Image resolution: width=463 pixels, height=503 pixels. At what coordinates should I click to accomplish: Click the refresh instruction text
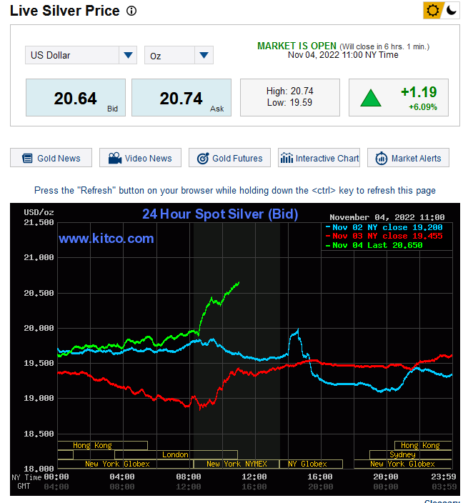tap(235, 191)
